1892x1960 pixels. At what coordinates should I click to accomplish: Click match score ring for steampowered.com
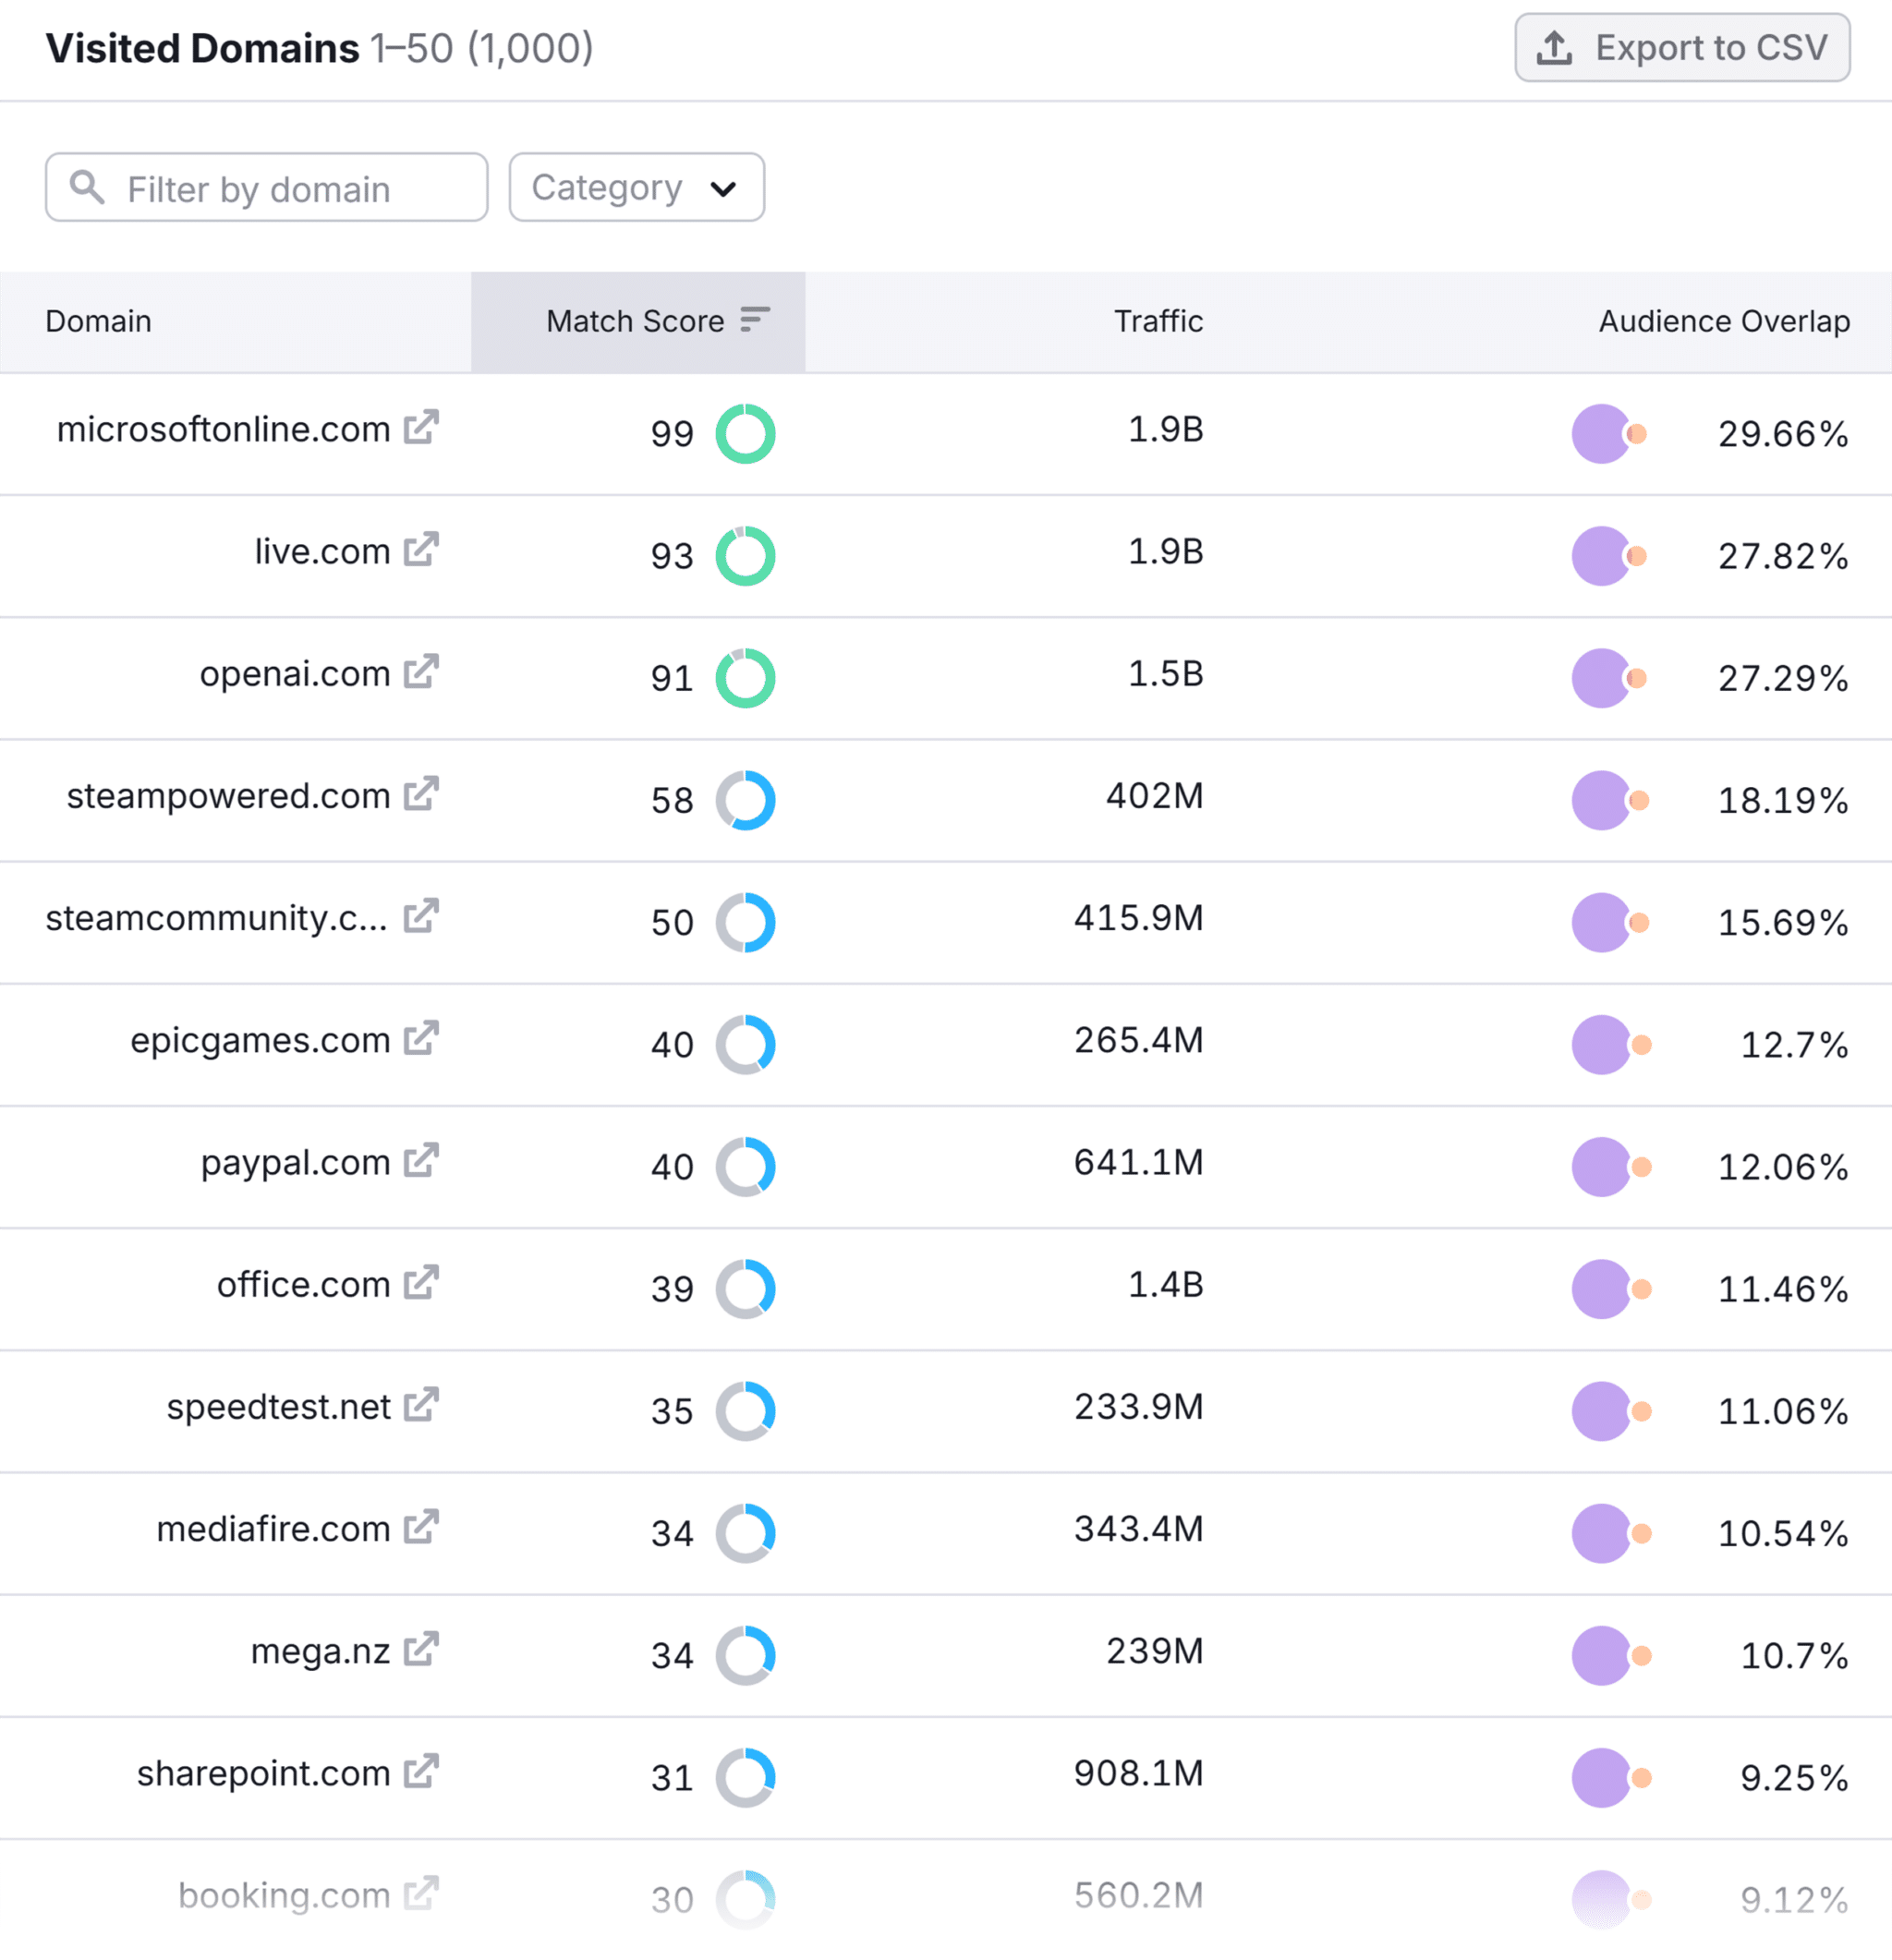click(745, 800)
